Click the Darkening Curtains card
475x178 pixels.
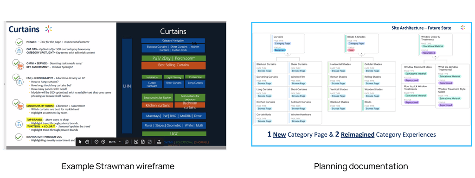[x=271, y=80]
